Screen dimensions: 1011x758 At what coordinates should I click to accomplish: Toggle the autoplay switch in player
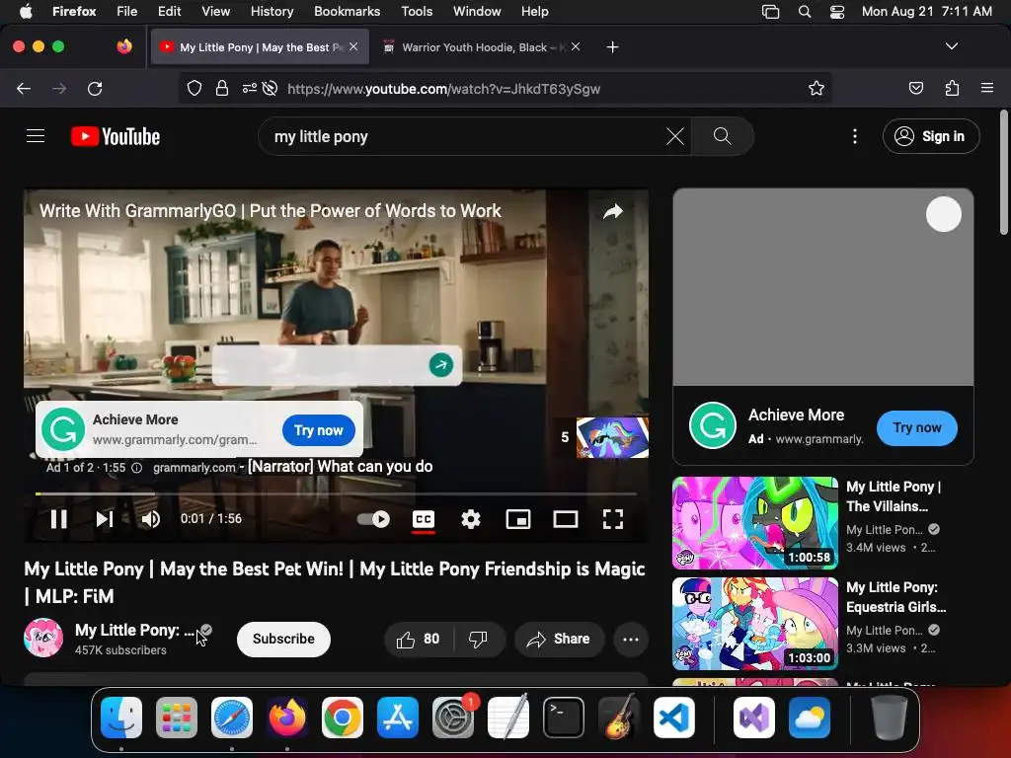coord(373,519)
